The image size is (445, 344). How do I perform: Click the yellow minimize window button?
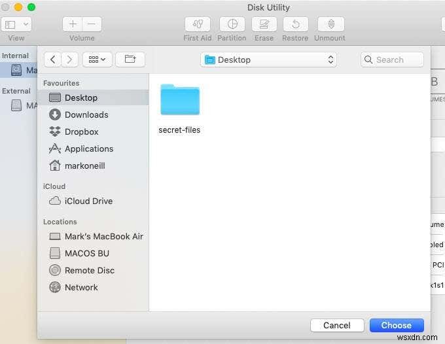click(18, 7)
